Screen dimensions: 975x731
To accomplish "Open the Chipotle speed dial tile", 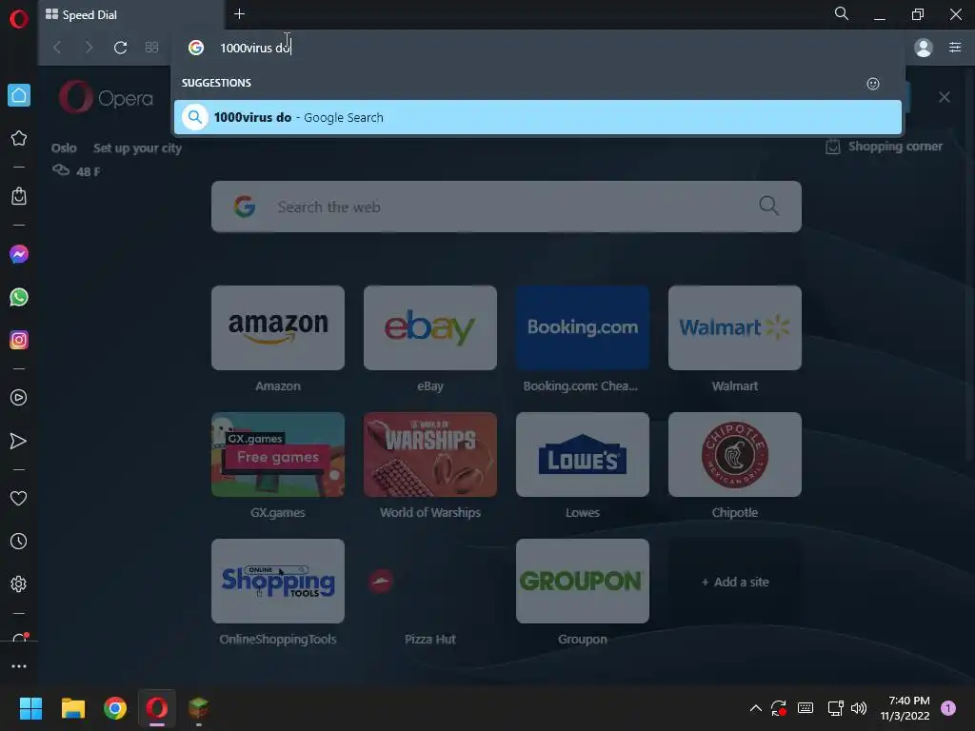I will [735, 454].
